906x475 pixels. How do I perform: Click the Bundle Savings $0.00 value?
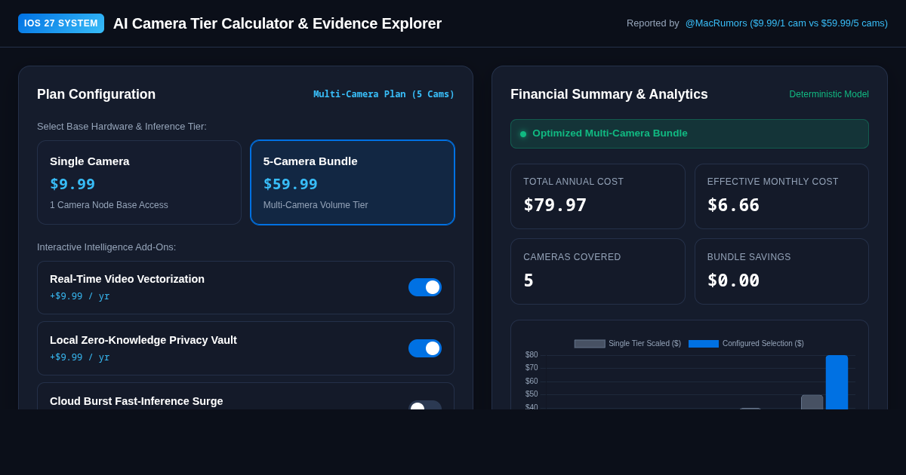click(x=733, y=280)
